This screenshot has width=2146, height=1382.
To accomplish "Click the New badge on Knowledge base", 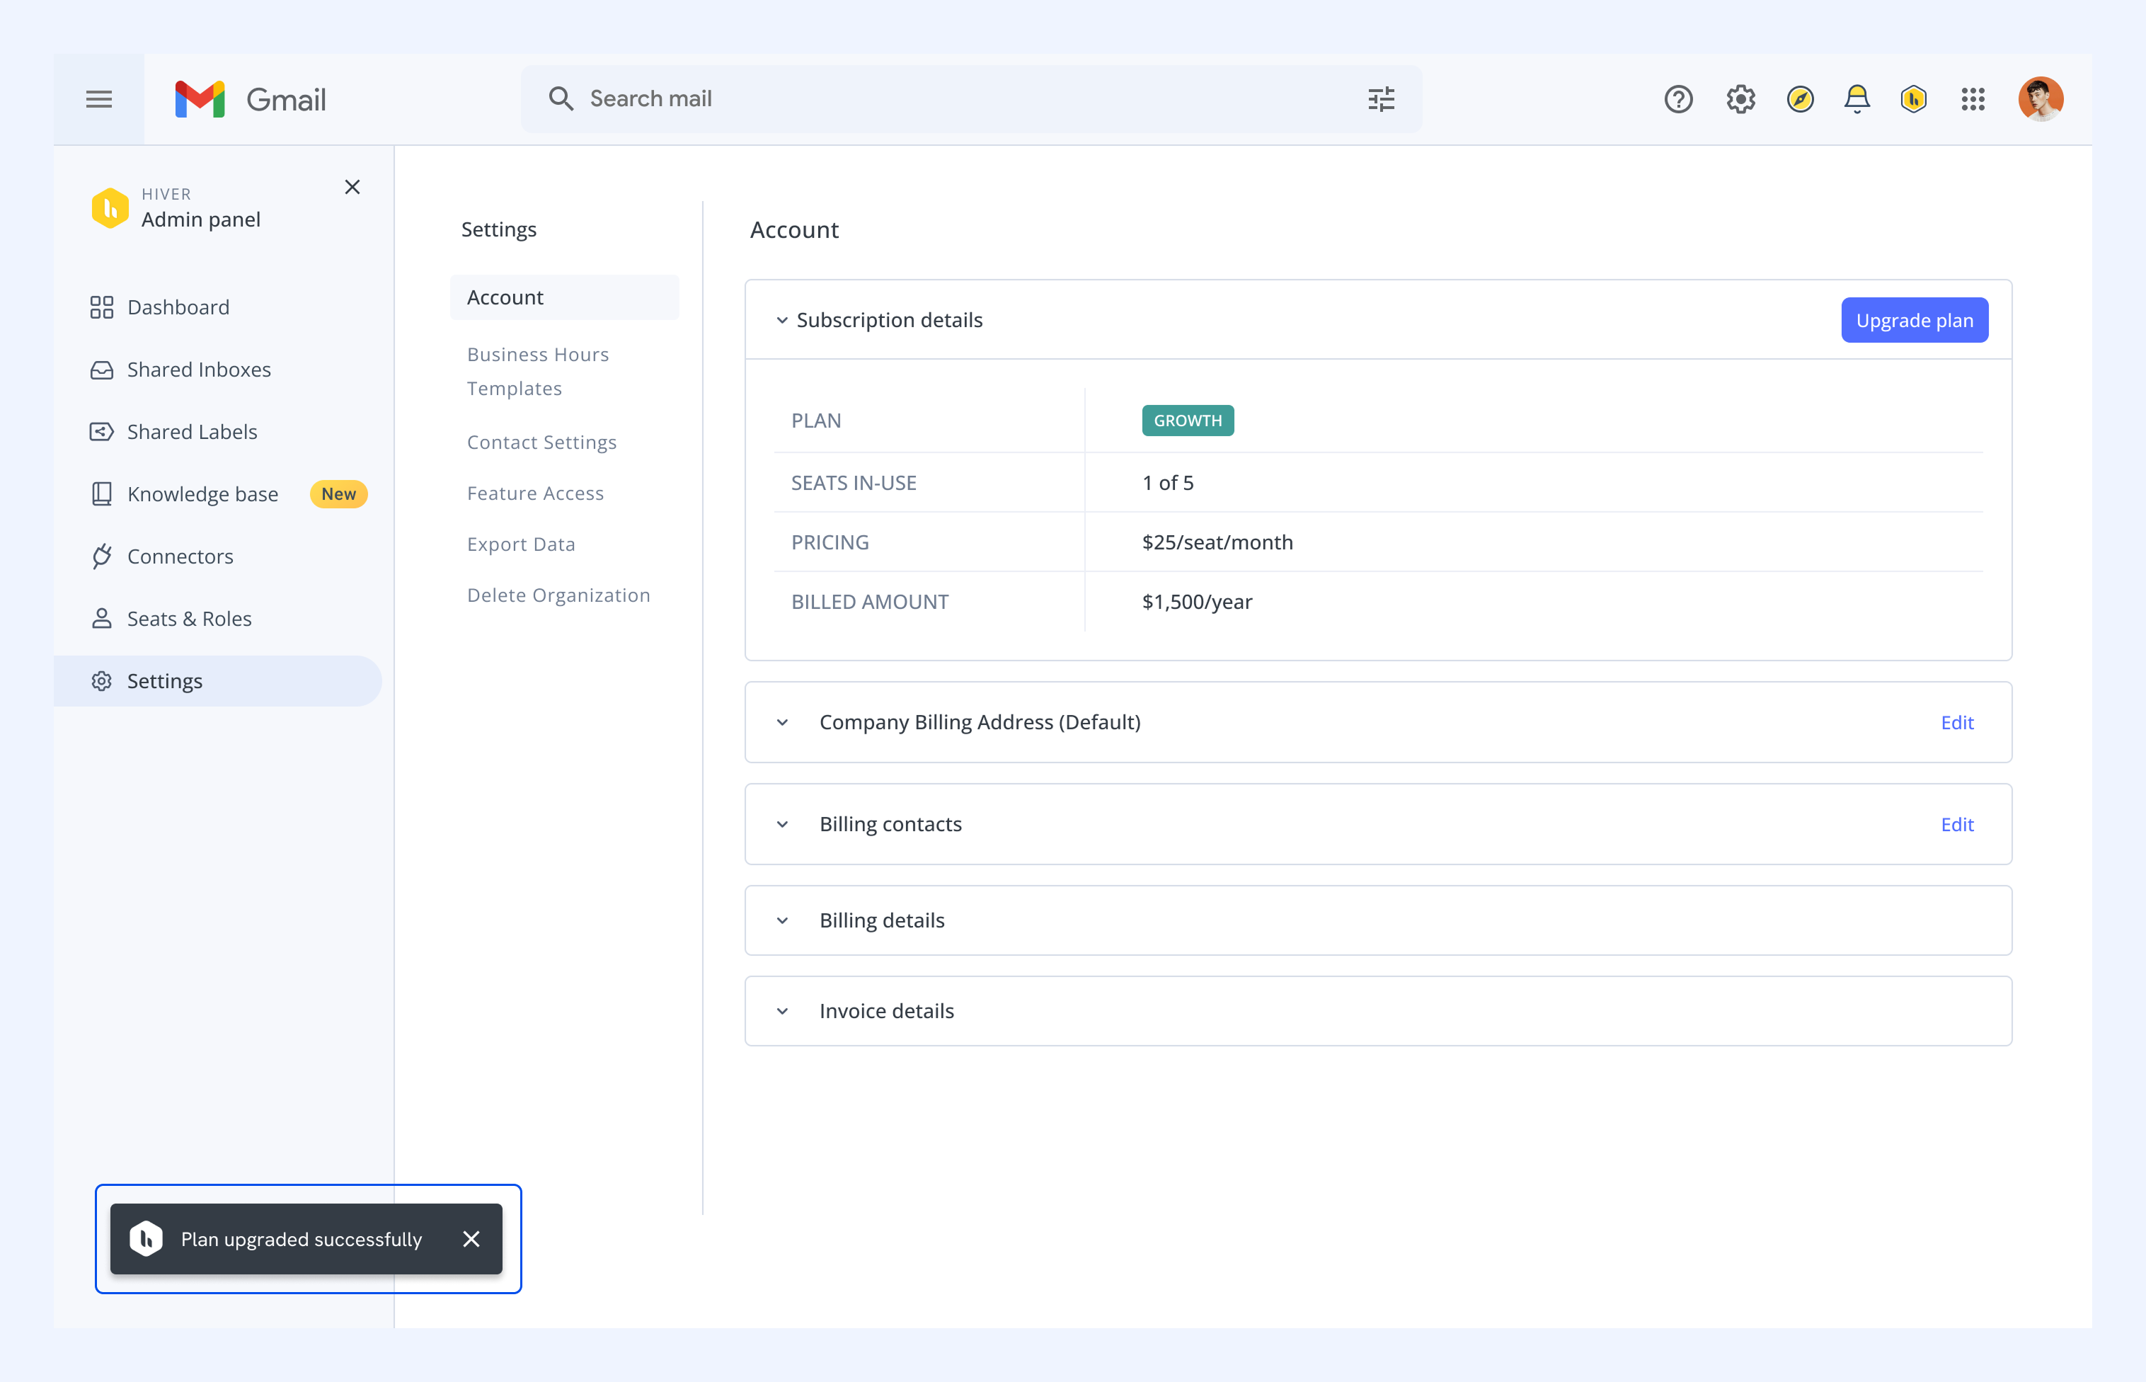I will [x=338, y=493].
